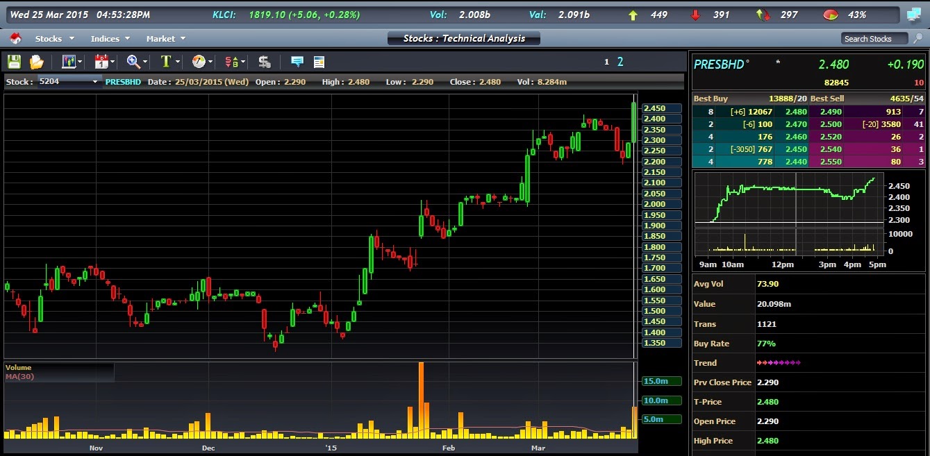Click the High Price 2.480 value
This screenshot has height=456, width=930.
click(767, 441)
